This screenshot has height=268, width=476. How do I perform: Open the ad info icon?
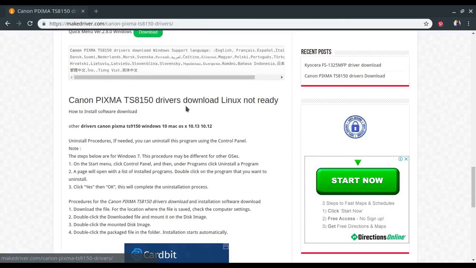coord(401,159)
